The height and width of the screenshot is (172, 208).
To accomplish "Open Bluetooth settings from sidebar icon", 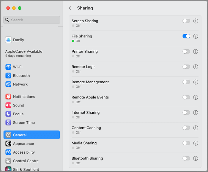I will tap(8, 76).
